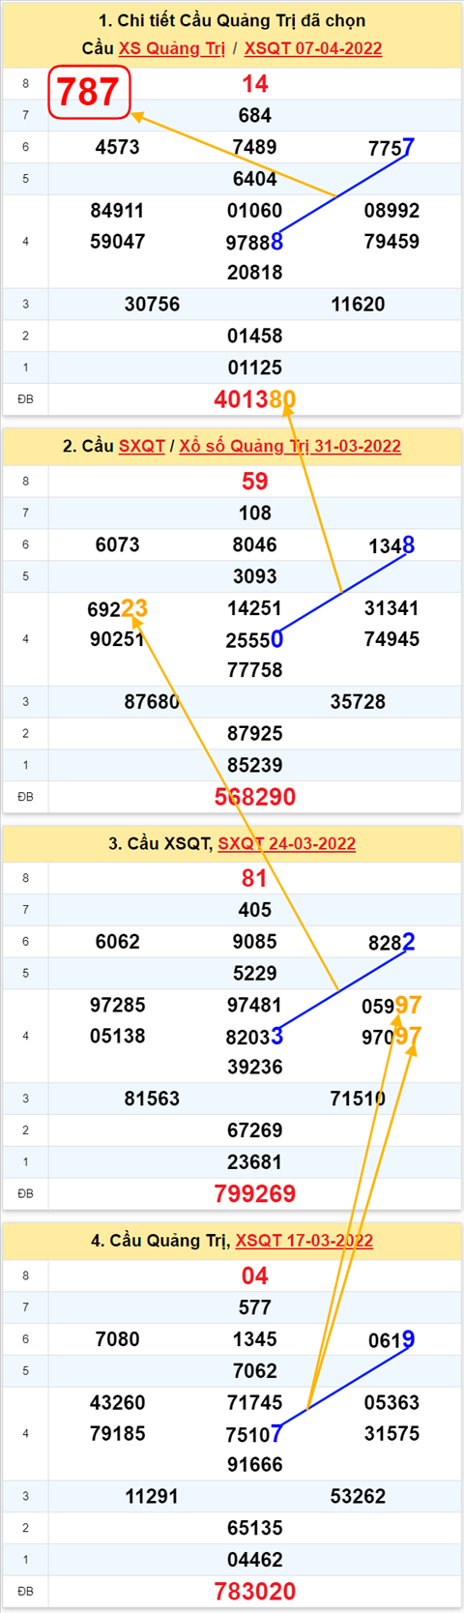Select the number 71510
The width and height of the screenshot is (464, 1613).
point(358,1099)
